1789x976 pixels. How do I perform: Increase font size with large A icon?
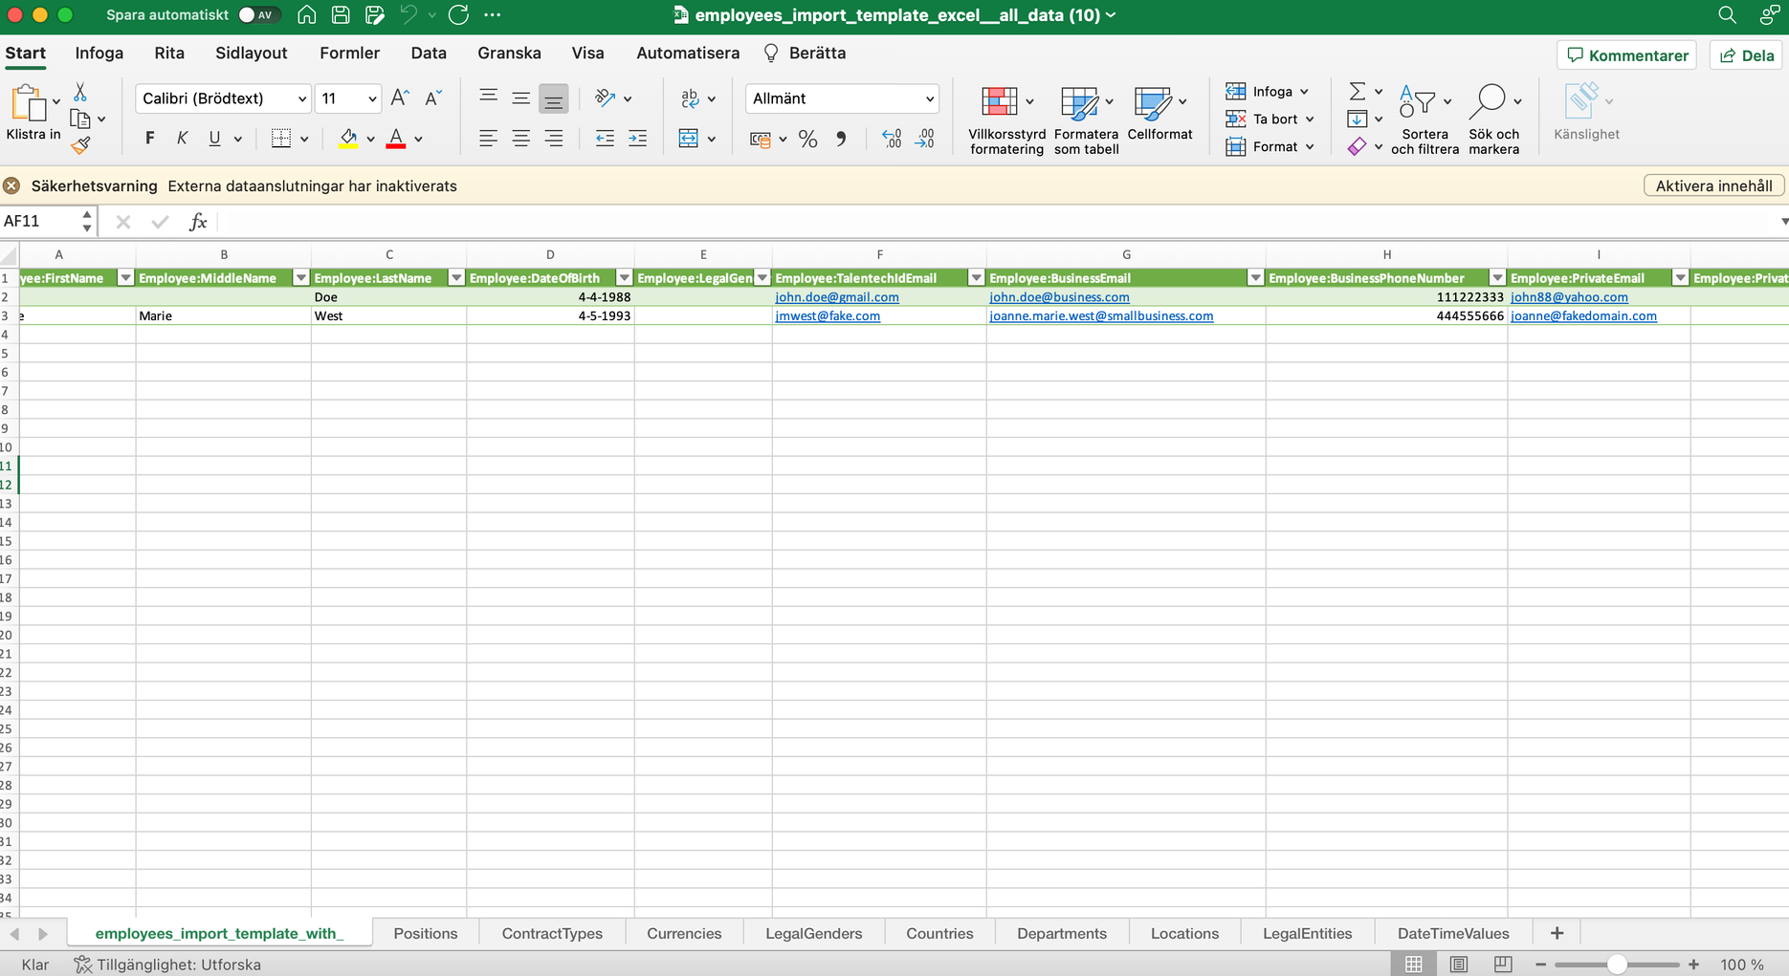pyautogui.click(x=400, y=98)
